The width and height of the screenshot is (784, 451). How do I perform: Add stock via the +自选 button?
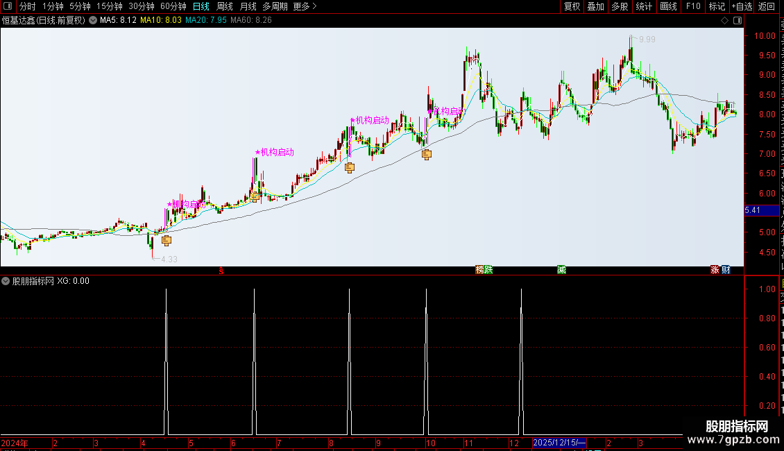(x=742, y=6)
